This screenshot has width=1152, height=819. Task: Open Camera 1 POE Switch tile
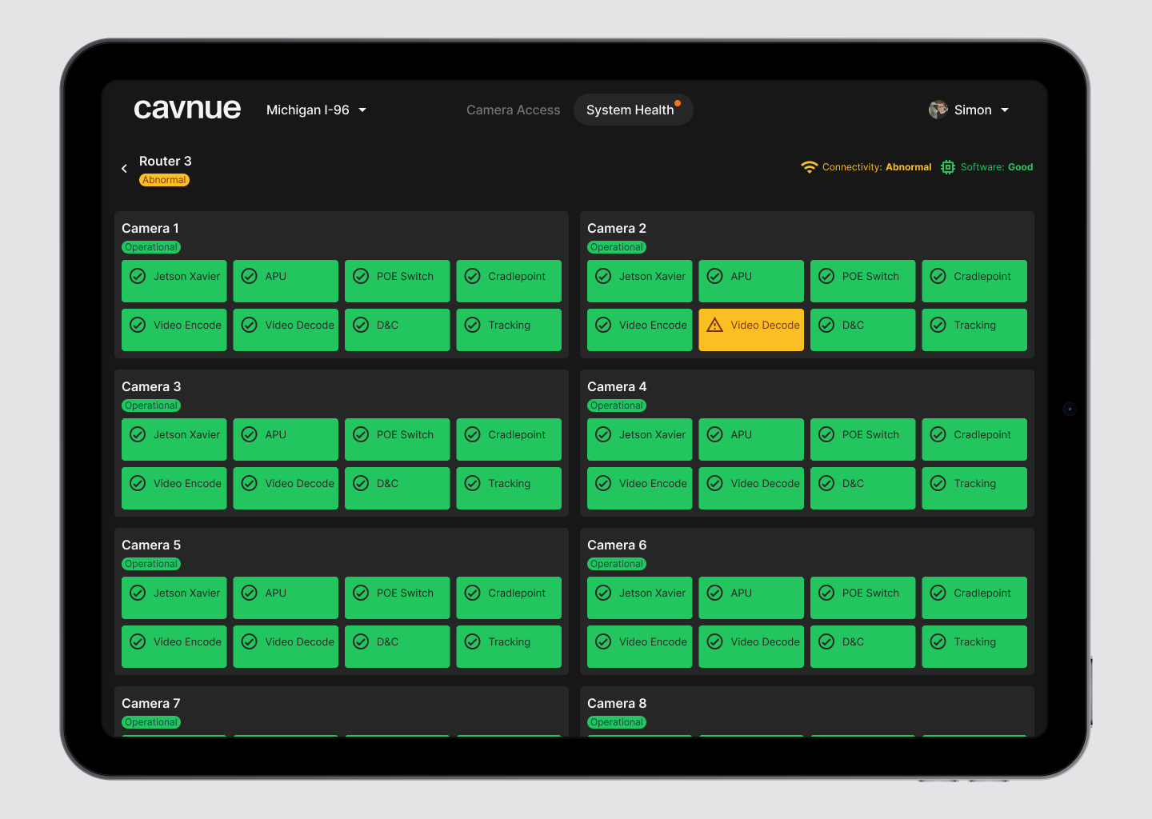[x=397, y=281]
